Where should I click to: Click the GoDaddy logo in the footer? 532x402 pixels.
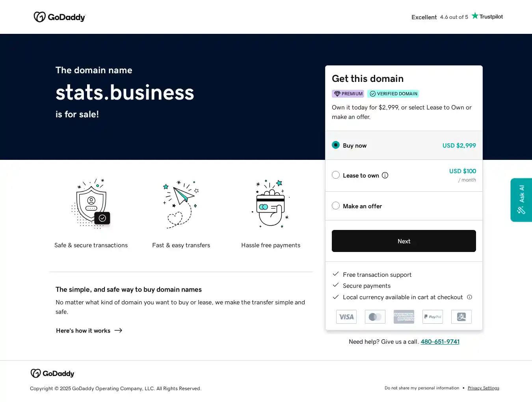coord(53,373)
